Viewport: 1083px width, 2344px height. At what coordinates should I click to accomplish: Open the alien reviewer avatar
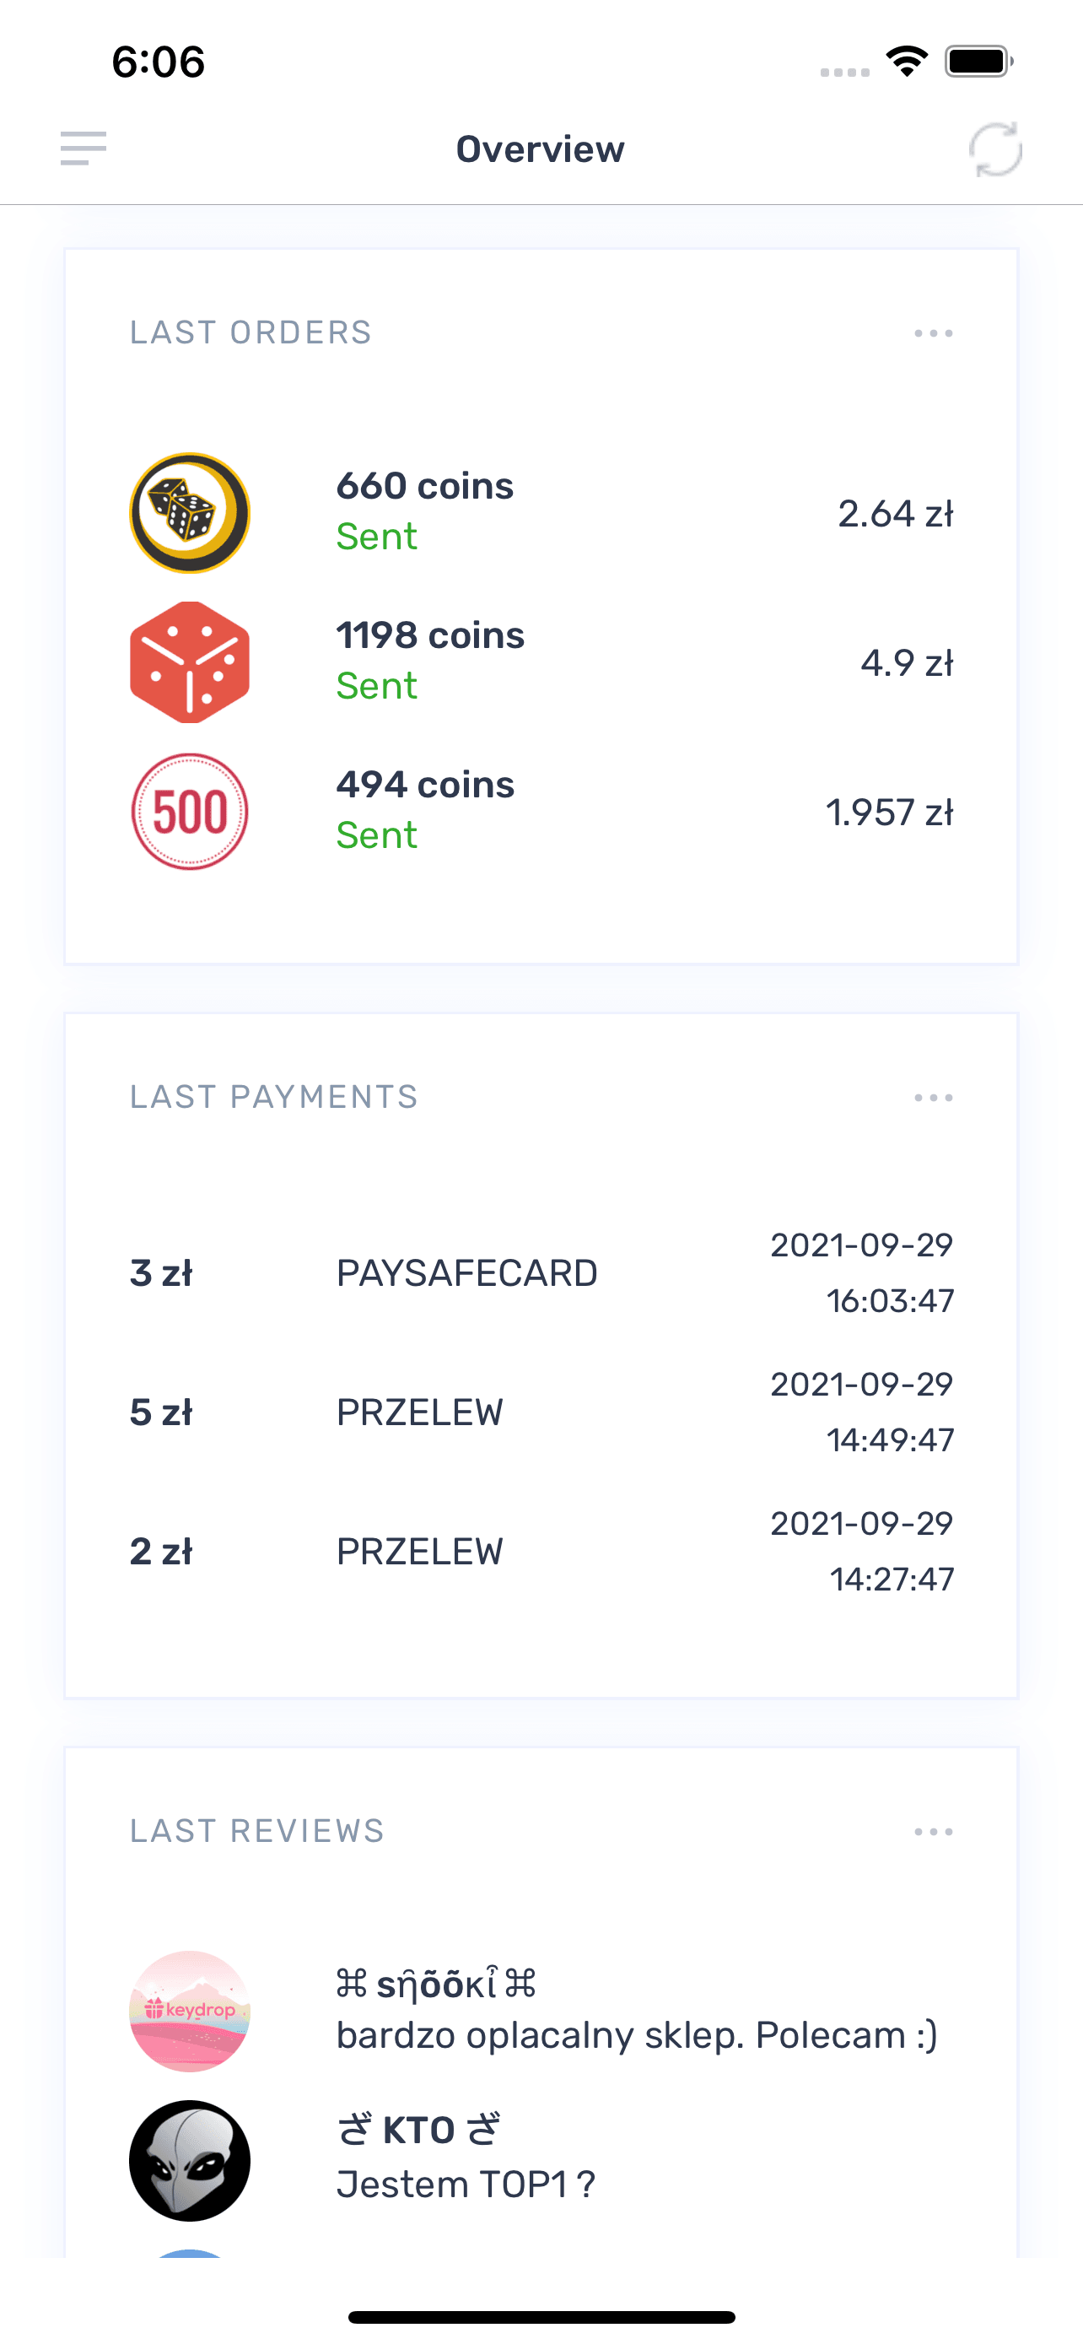(x=189, y=2160)
